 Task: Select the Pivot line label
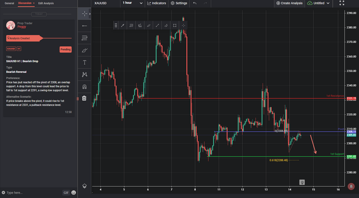coord(341,129)
